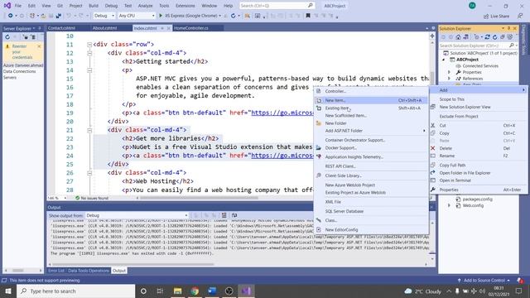530x298 pixels.
Task: Expand Properties node in Solution Explorer
Action: click(449, 72)
